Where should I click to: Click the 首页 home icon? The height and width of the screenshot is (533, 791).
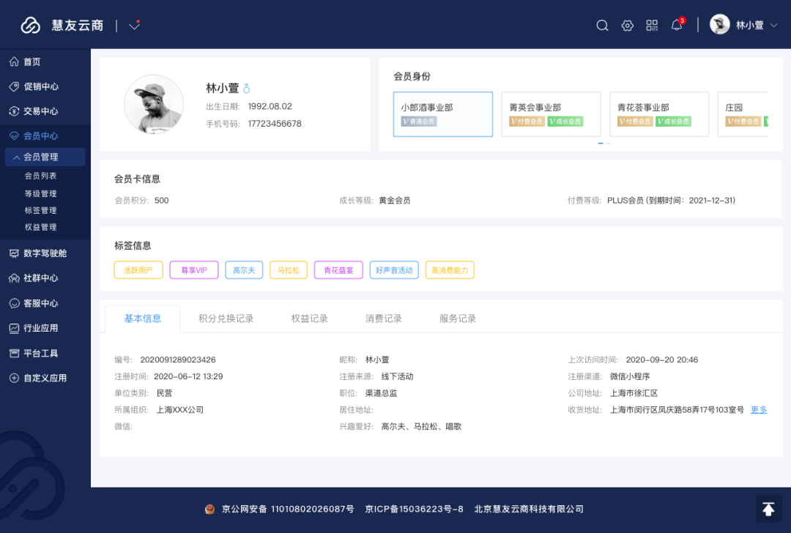(14, 61)
